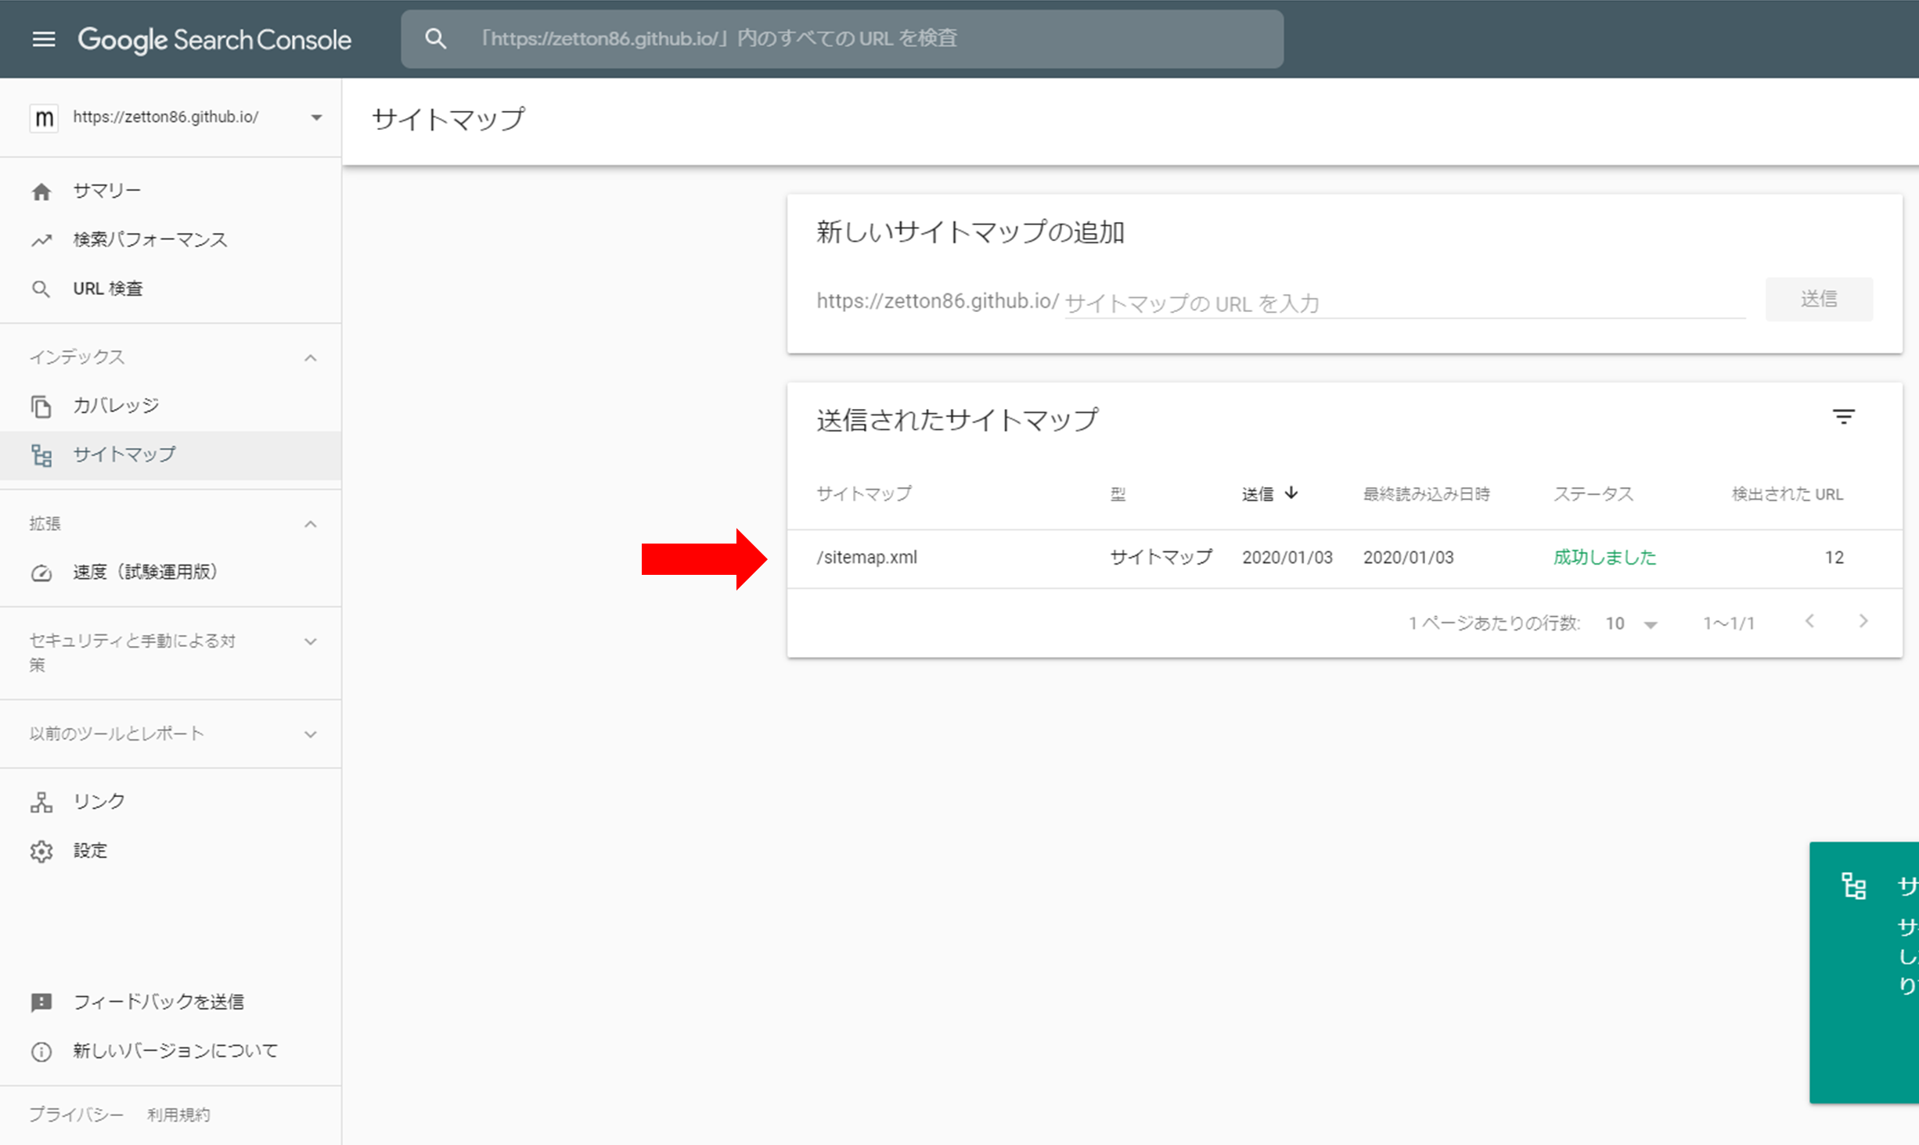
Task: Open /sitemap.xml entry details
Action: [x=866, y=558]
